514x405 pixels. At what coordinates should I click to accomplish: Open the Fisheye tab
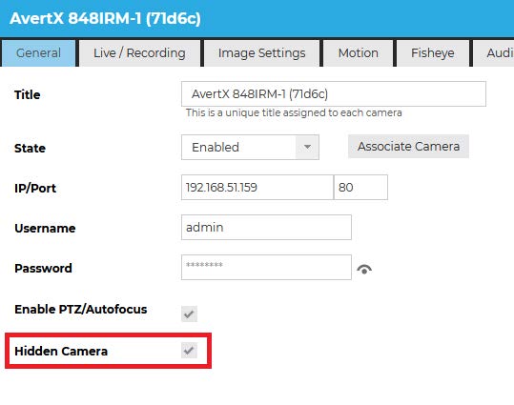click(433, 53)
